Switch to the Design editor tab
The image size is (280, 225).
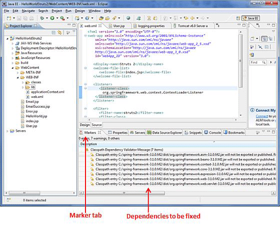click(84, 125)
